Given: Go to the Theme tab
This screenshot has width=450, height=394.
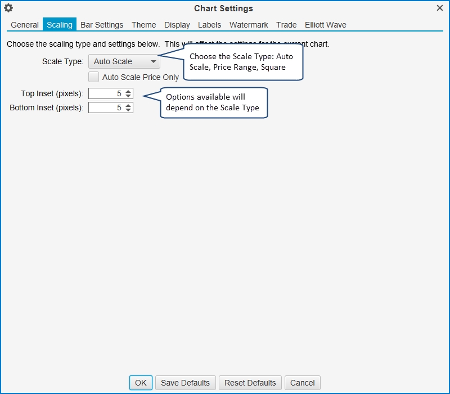Looking at the screenshot, I should click(144, 25).
